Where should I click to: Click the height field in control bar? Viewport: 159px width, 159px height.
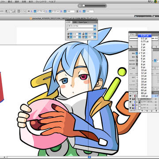tap(89, 11)
